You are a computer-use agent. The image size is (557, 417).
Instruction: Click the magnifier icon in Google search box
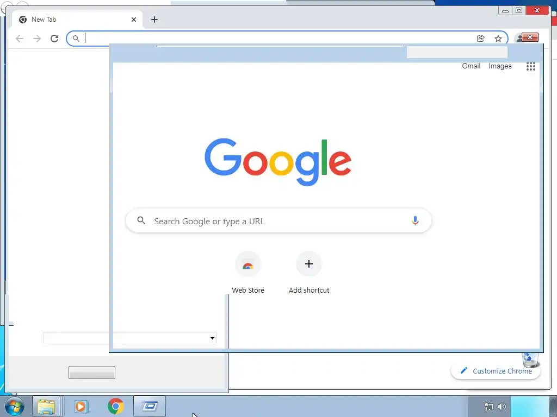point(141,220)
